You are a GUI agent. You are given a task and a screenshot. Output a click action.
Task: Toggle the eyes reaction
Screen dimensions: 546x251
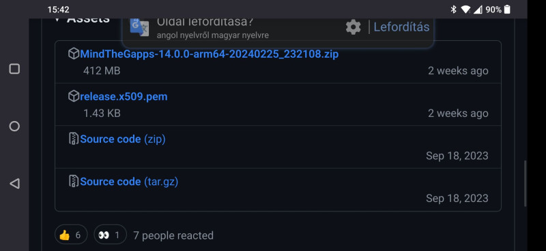pyautogui.click(x=110, y=235)
